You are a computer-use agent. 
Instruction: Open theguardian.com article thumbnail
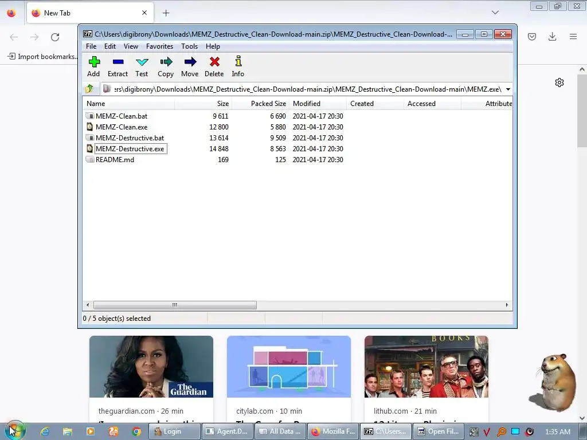coord(151,367)
